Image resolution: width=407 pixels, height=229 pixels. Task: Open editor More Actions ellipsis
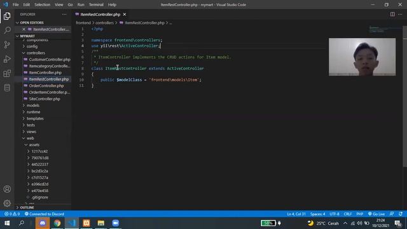[x=400, y=14]
